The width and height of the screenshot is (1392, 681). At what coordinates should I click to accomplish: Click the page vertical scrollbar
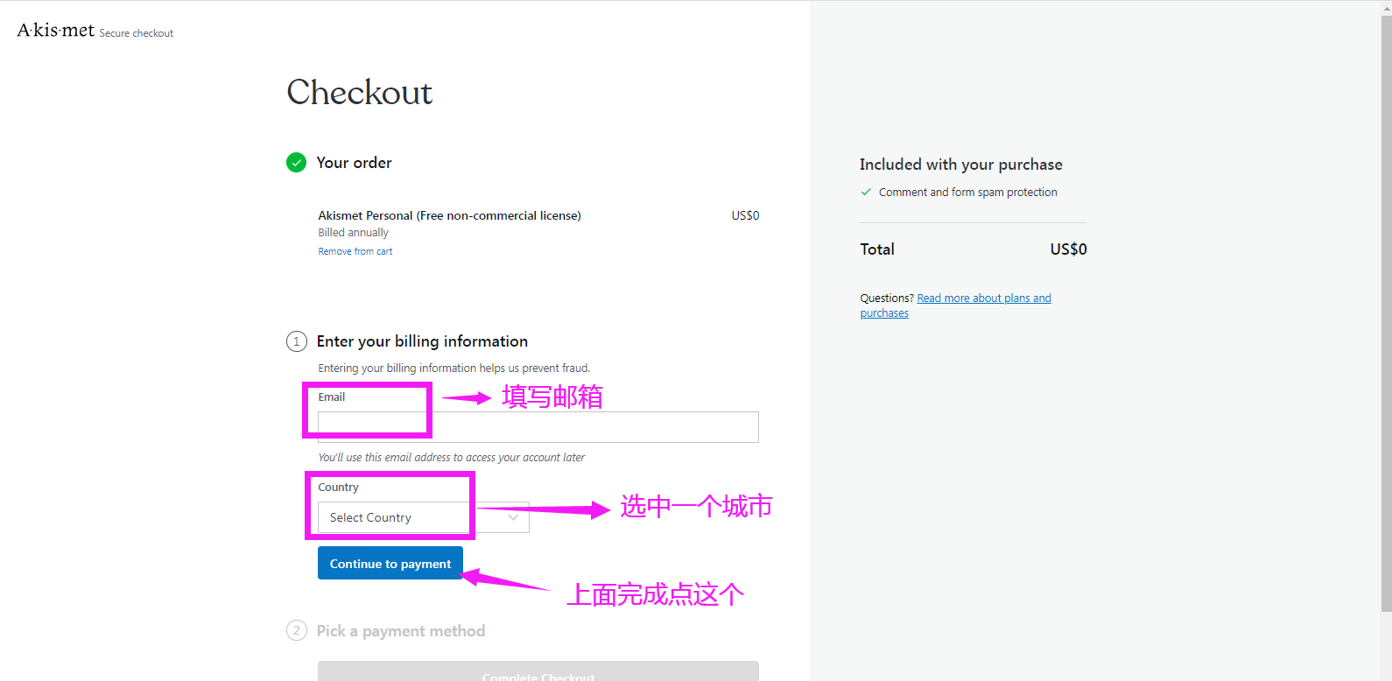pos(1386,315)
